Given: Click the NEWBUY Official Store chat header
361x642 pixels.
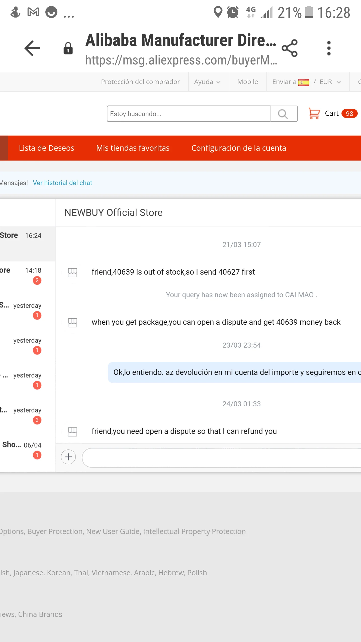Looking at the screenshot, I should [114, 213].
